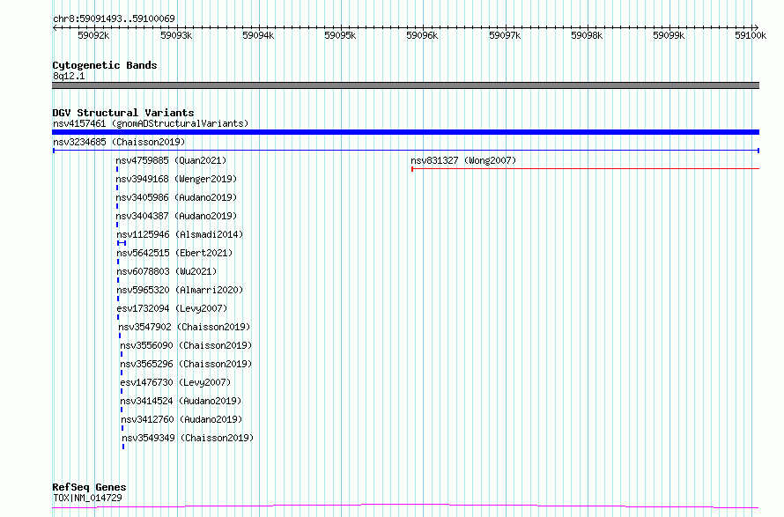This screenshot has width=784, height=517.
Task: Click the gray 8q12.1 cytogenetic band bar
Action: 405,85
